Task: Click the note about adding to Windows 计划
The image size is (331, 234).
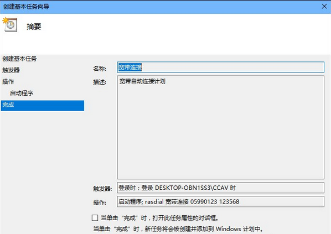Action: click(178, 228)
